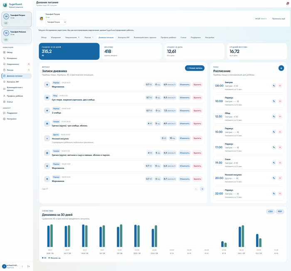The height and width of the screenshot is (271, 291).
Task: Open the Профиль ребёнка tab
Action: (x=168, y=37)
